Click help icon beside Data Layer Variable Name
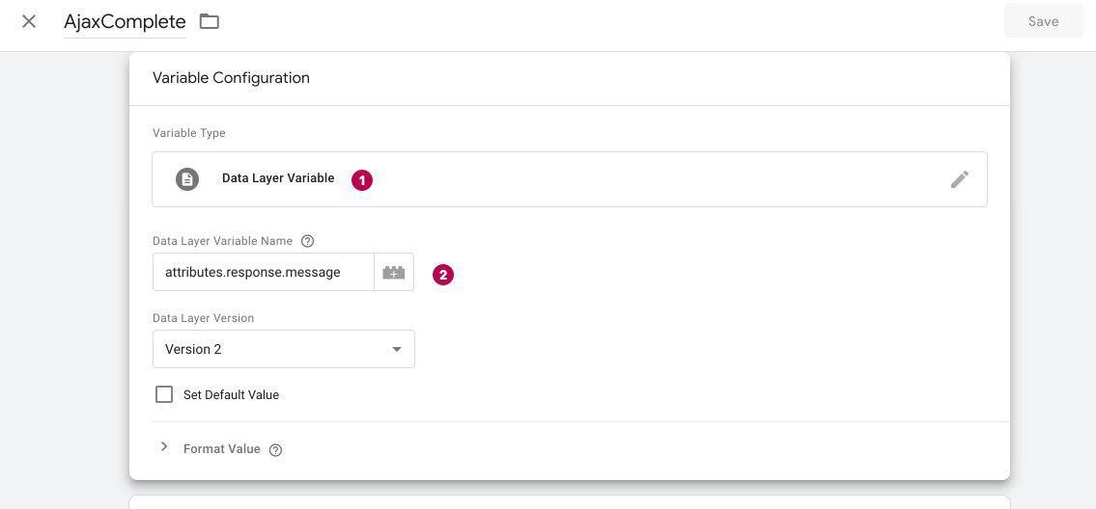1096x509 pixels. 307,241
